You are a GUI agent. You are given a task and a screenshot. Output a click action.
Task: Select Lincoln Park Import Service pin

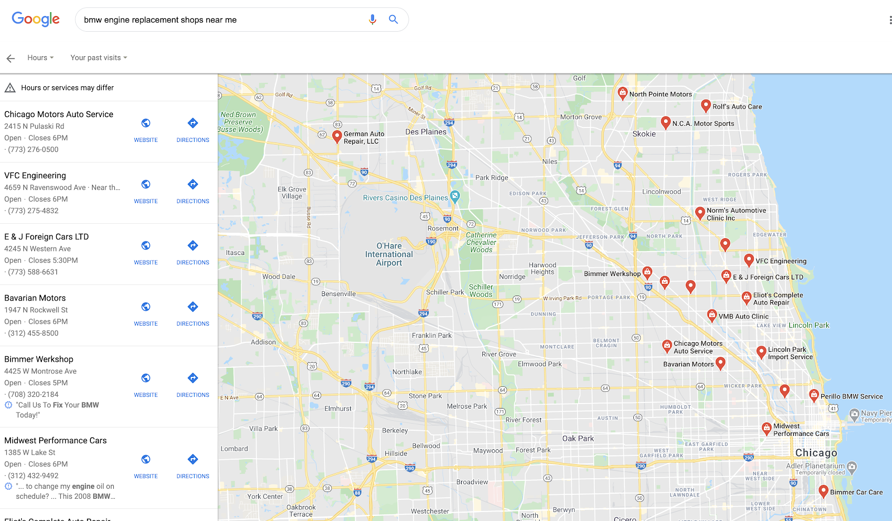coord(762,352)
